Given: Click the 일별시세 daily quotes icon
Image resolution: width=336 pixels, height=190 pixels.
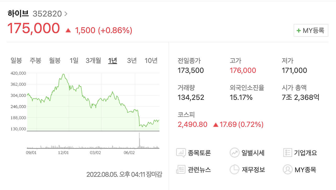Looking at the screenshot, I should click(x=234, y=153).
